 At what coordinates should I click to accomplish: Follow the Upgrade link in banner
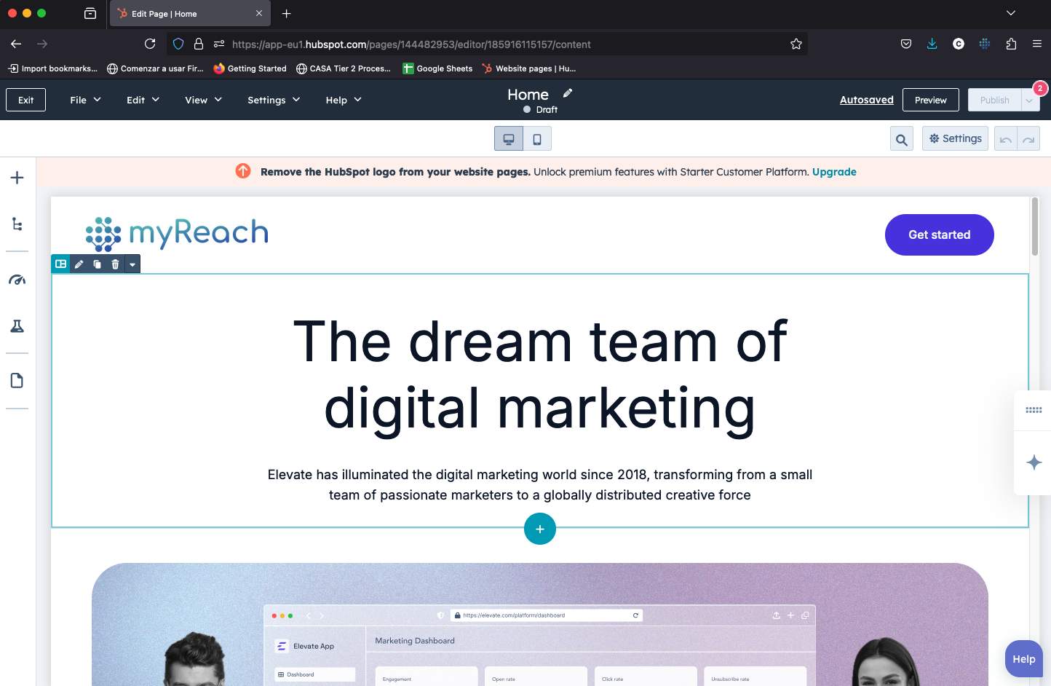point(834,172)
